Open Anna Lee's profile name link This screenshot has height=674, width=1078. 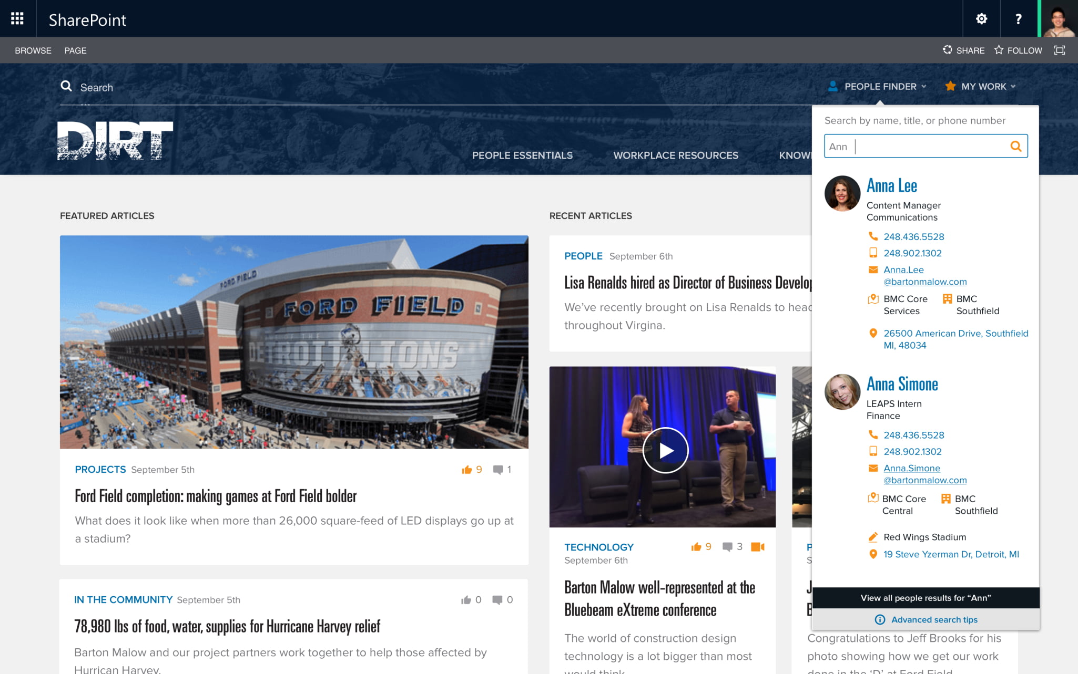tap(892, 185)
